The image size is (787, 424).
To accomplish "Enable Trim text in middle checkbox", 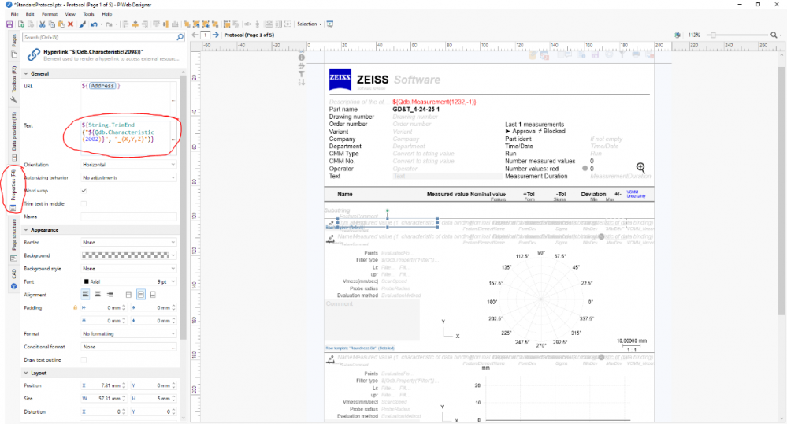I will tap(84, 203).
